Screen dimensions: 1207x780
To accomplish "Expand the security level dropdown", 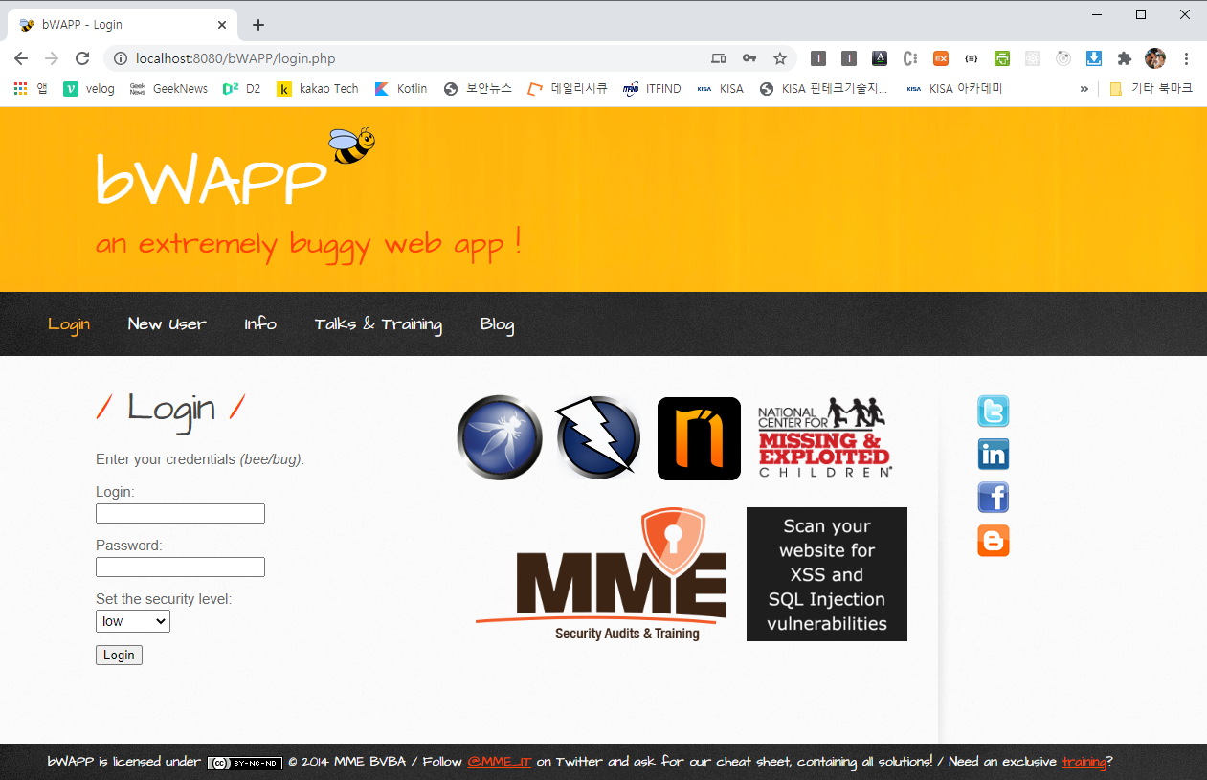I will tap(133, 621).
